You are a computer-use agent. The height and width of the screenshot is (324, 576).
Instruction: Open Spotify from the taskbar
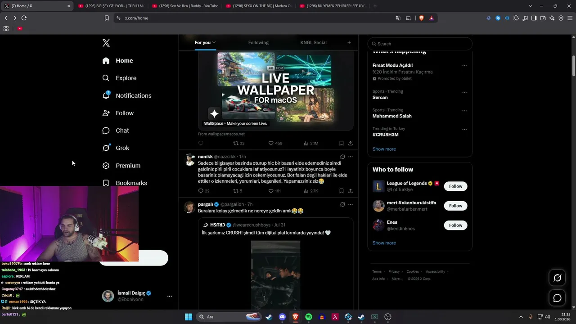coord(309,317)
